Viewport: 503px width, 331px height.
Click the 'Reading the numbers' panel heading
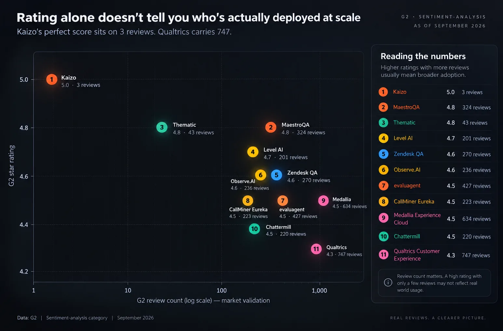423,56
